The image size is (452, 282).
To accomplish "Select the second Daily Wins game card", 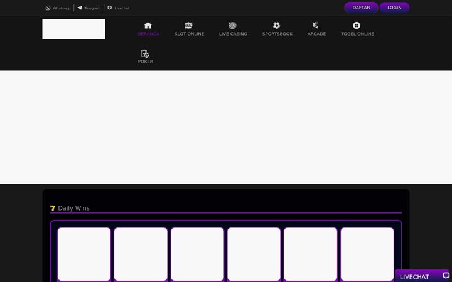I will click(141, 254).
